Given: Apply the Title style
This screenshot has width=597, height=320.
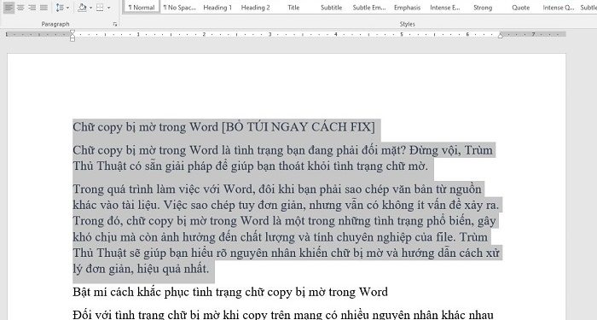Looking at the screenshot, I should [x=293, y=7].
